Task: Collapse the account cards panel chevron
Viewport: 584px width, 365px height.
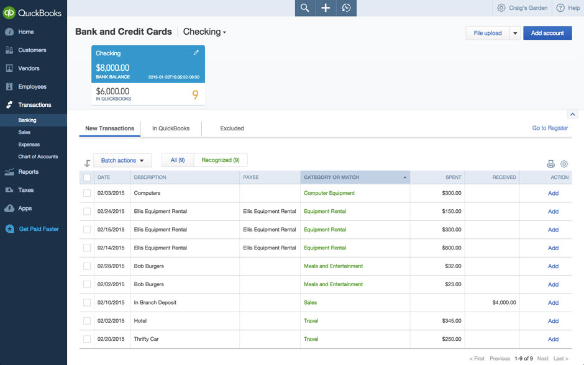Action: pyautogui.click(x=572, y=114)
